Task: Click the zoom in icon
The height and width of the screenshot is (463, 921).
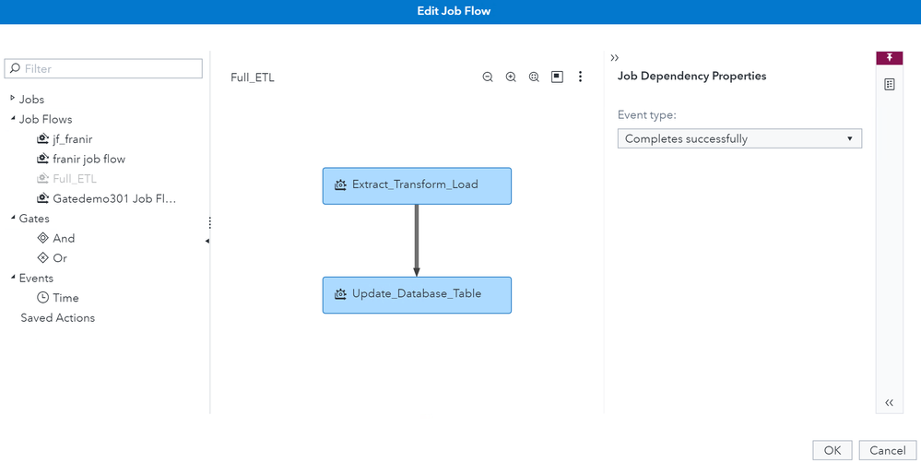Action: (511, 77)
